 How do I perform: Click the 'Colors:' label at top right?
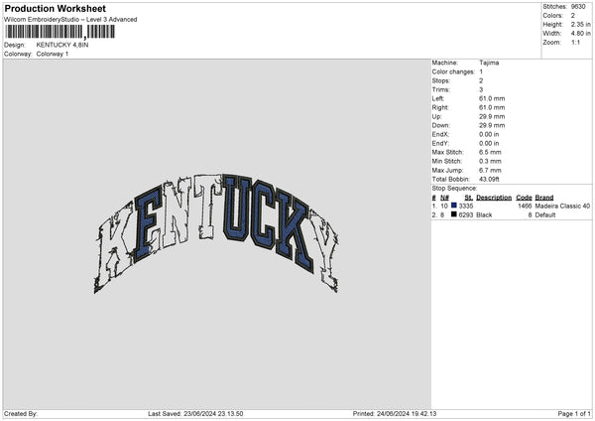[x=553, y=16]
